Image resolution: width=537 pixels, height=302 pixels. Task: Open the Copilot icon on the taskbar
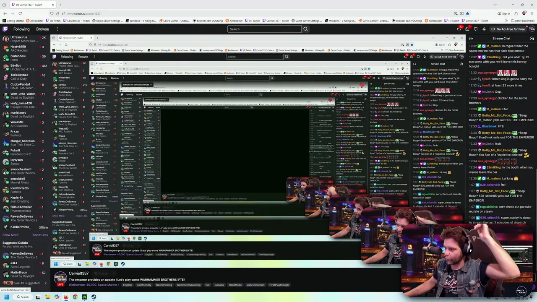[x=57, y=297]
